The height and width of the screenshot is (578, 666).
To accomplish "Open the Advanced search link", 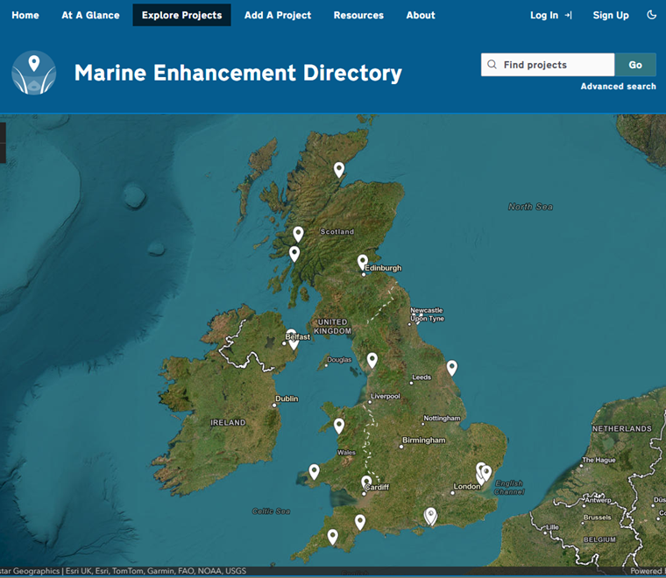I will pos(618,87).
